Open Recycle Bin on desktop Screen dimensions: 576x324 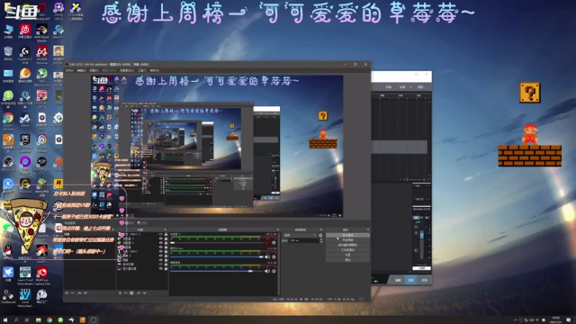coord(8,51)
